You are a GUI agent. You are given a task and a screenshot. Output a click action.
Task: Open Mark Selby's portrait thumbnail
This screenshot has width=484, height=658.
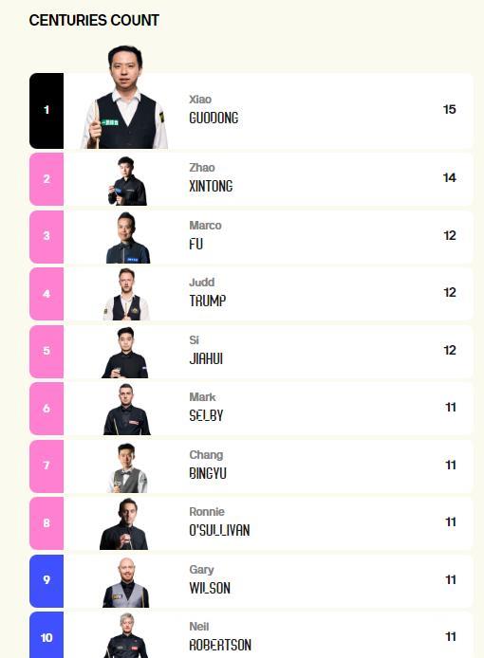[126, 410]
